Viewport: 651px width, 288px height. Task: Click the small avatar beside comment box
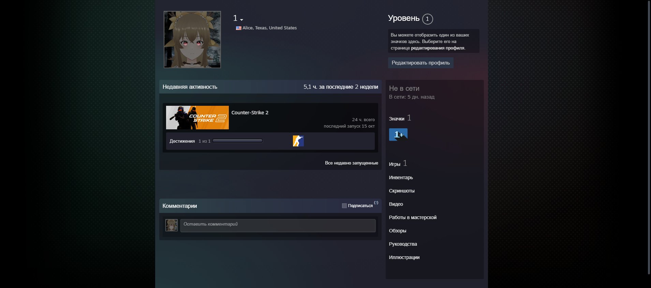(172, 225)
